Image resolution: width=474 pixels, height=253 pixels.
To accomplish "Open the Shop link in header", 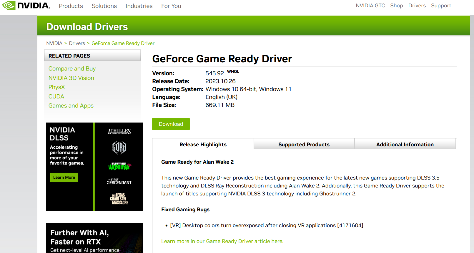I will (x=397, y=6).
